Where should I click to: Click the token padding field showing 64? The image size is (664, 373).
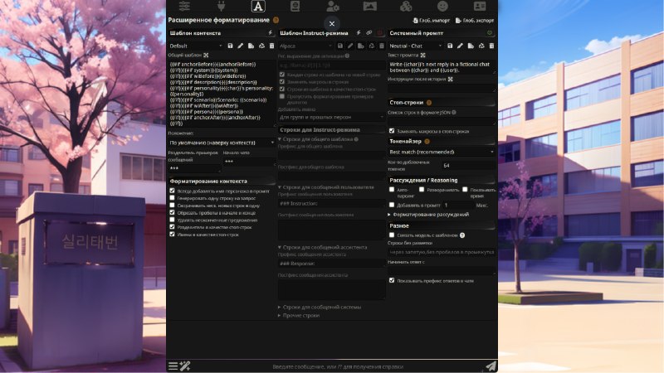click(468, 165)
